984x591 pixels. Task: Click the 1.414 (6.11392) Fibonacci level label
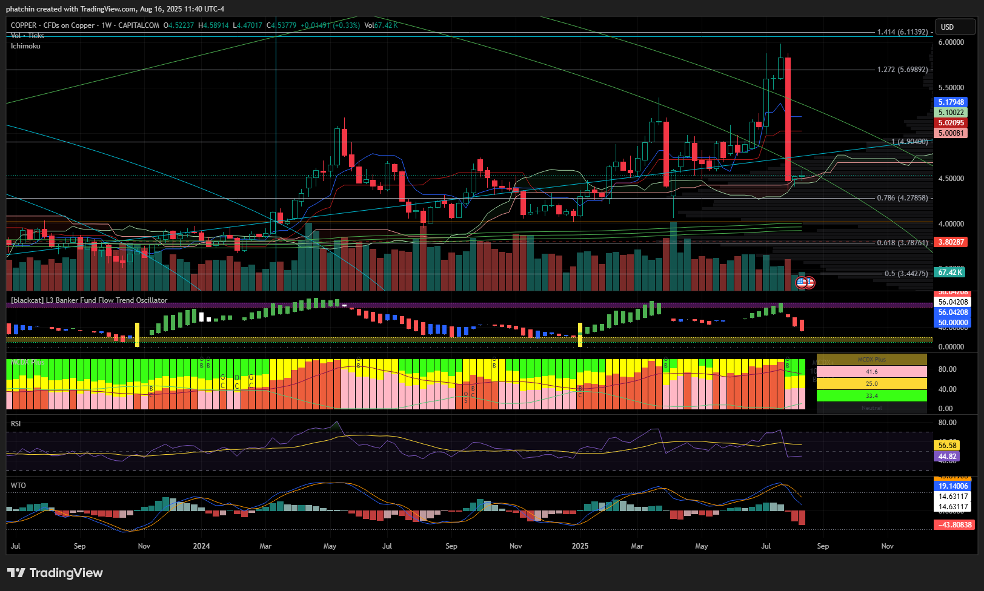point(902,32)
